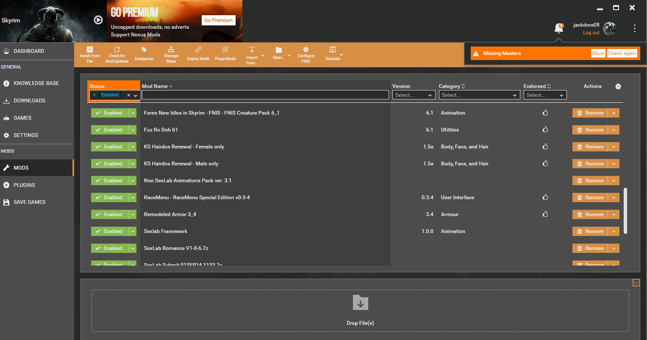The width and height of the screenshot is (647, 340).
Task: Endorse Fuz Ro Doh 61 thumbs-up
Action: click(545, 129)
